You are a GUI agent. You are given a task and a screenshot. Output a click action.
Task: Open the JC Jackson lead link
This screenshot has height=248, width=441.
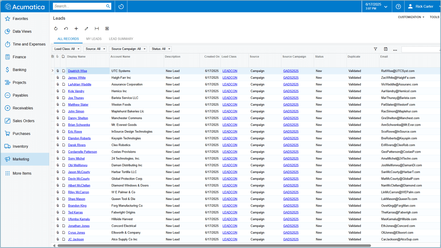[x=76, y=239]
